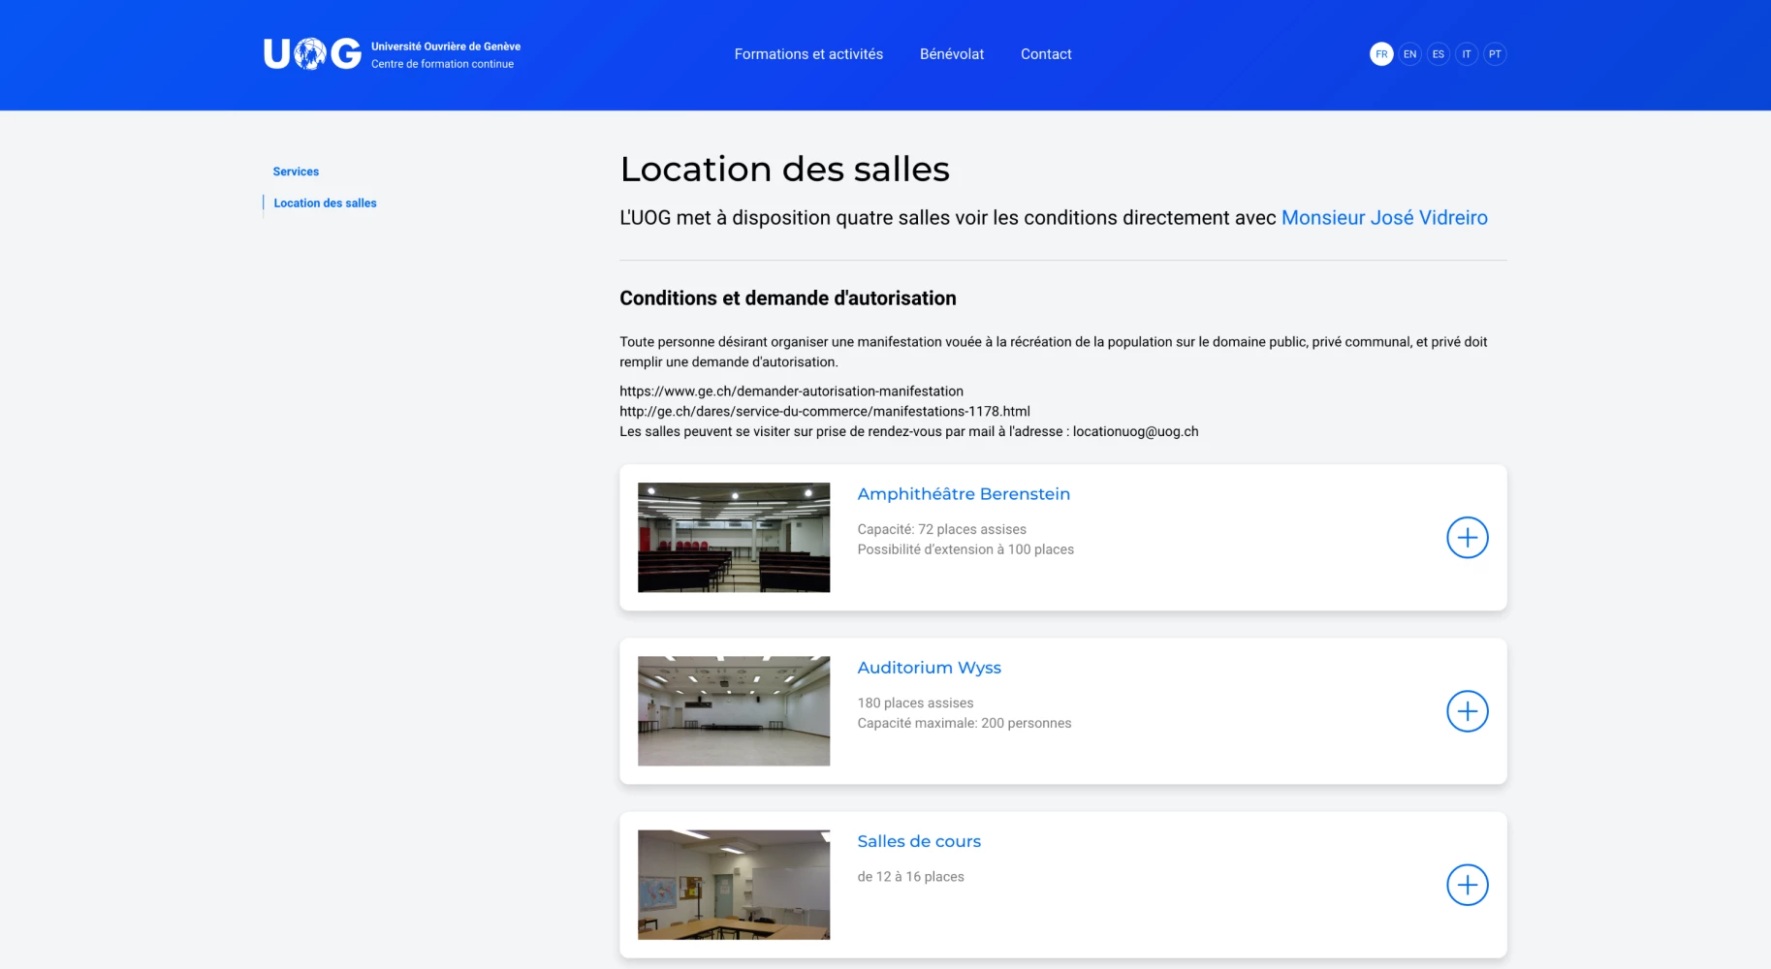Expand Salles de cours plus icon
Viewport: 1771px width, 969px height.
click(1467, 885)
